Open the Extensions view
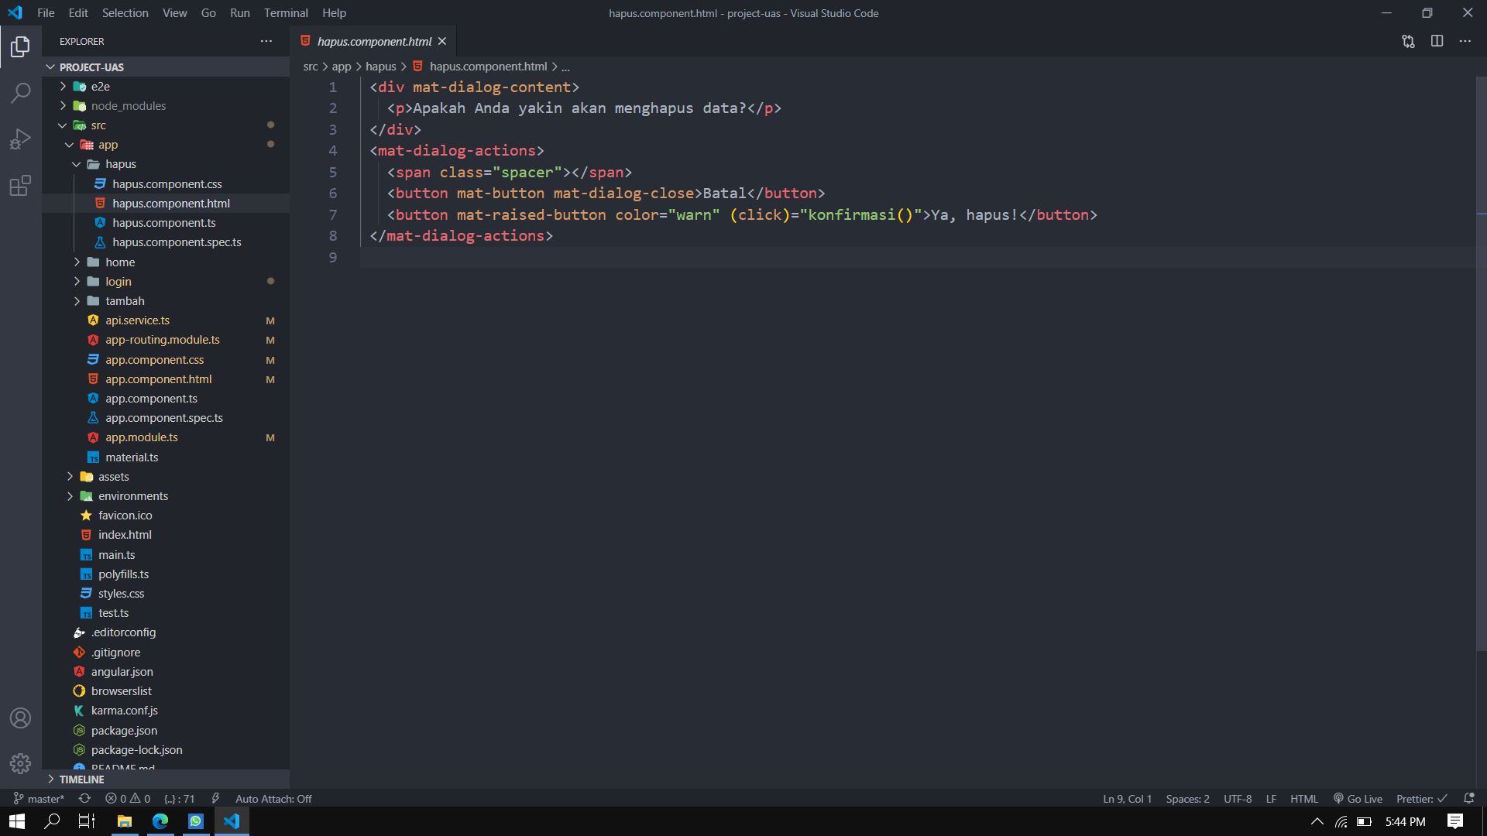The image size is (1487, 836). [20, 186]
